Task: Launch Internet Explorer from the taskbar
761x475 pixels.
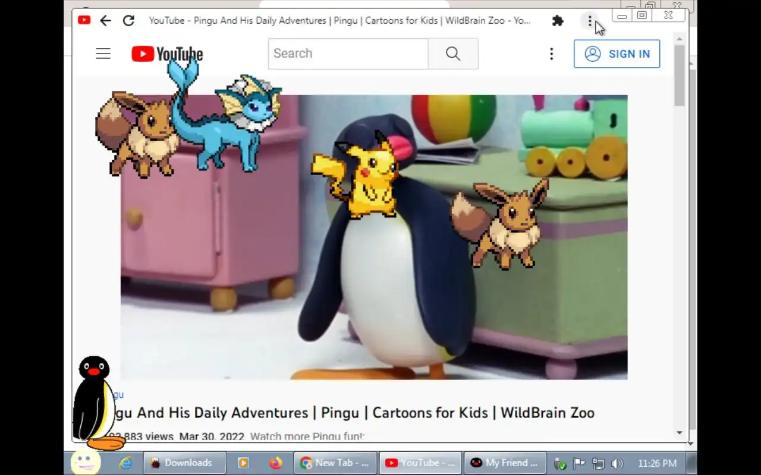Action: [125, 463]
